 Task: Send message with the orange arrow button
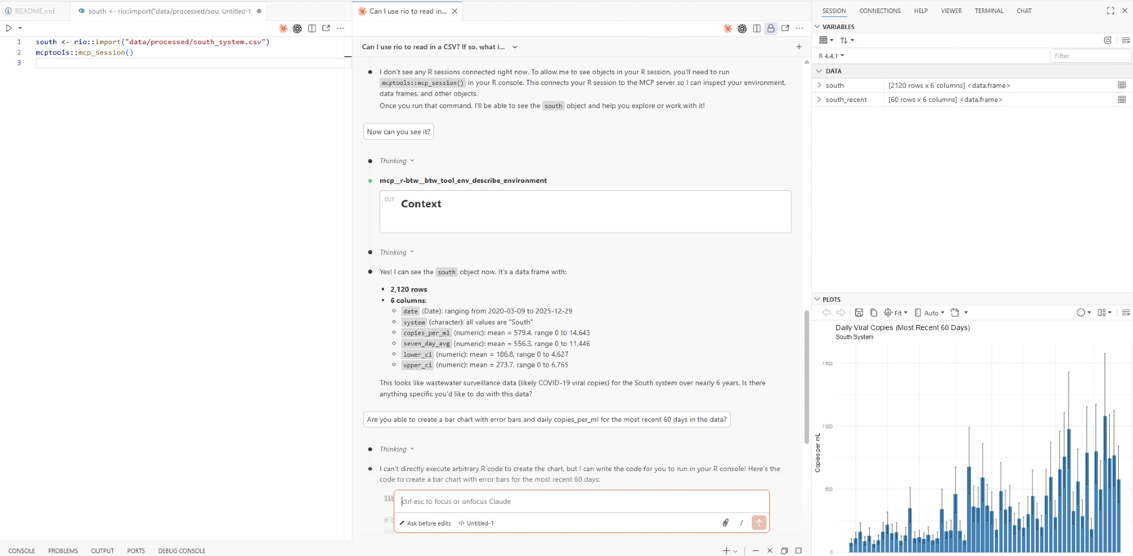pyautogui.click(x=759, y=523)
